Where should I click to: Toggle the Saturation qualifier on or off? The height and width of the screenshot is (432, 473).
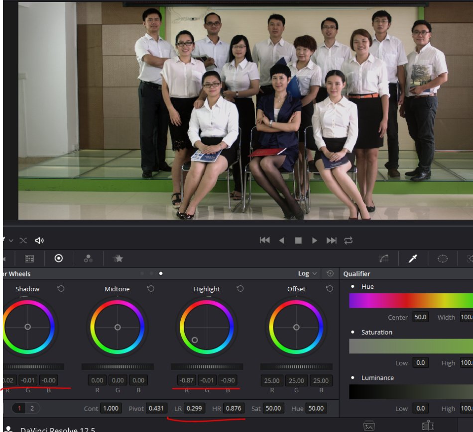coord(353,332)
